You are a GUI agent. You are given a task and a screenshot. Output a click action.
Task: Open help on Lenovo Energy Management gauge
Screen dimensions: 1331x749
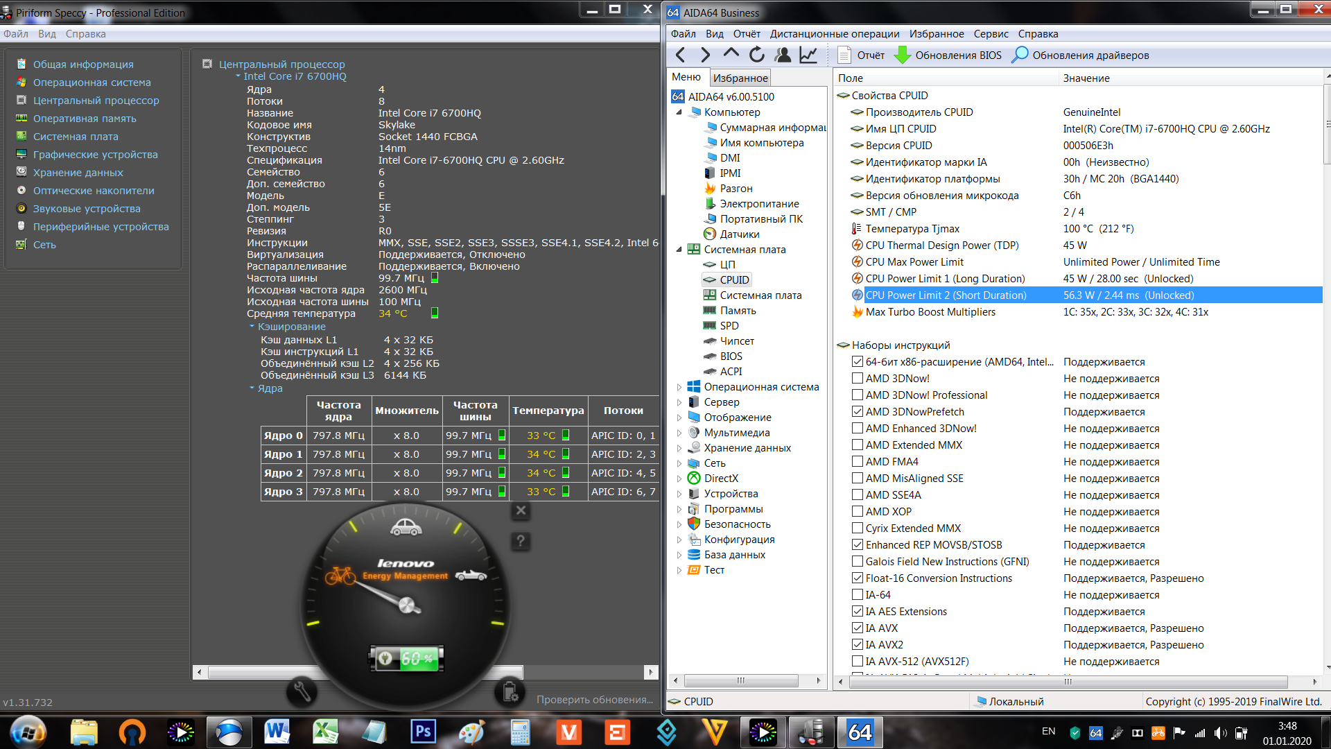pyautogui.click(x=521, y=540)
